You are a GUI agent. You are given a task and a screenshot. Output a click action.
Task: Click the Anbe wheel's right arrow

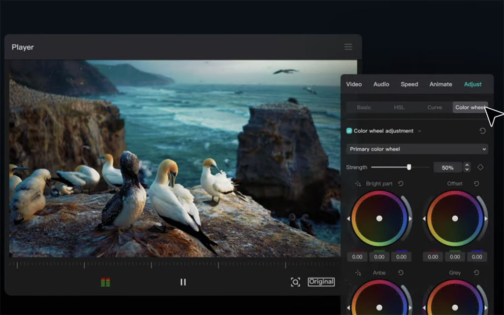[x=410, y=308]
